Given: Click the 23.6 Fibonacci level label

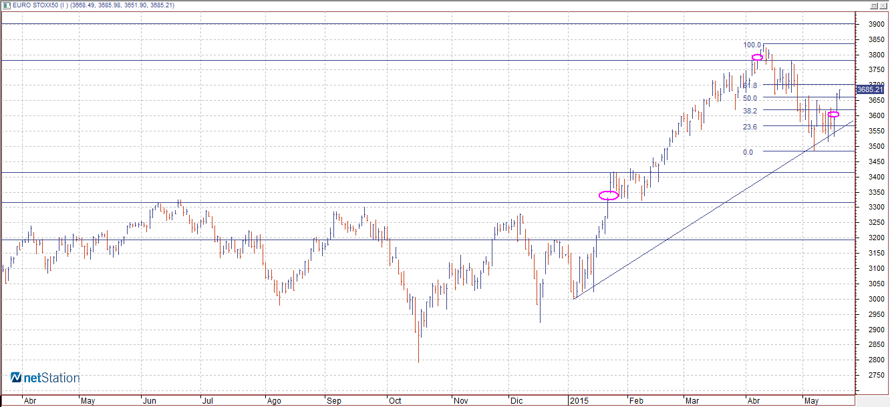Looking at the screenshot, I should 750,127.
